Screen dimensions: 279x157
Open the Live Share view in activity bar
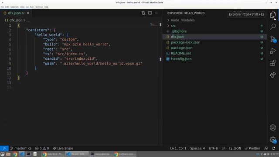click(273, 75)
